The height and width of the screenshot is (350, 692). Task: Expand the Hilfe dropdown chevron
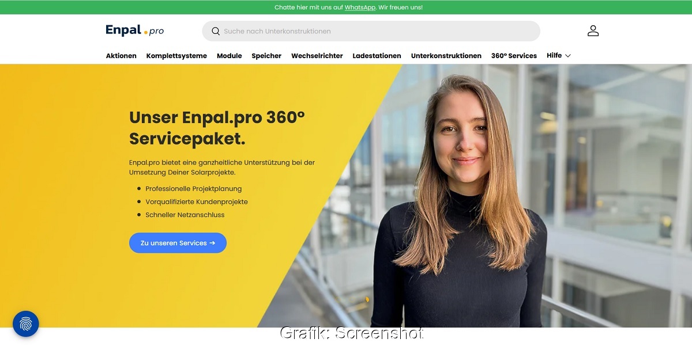click(567, 56)
